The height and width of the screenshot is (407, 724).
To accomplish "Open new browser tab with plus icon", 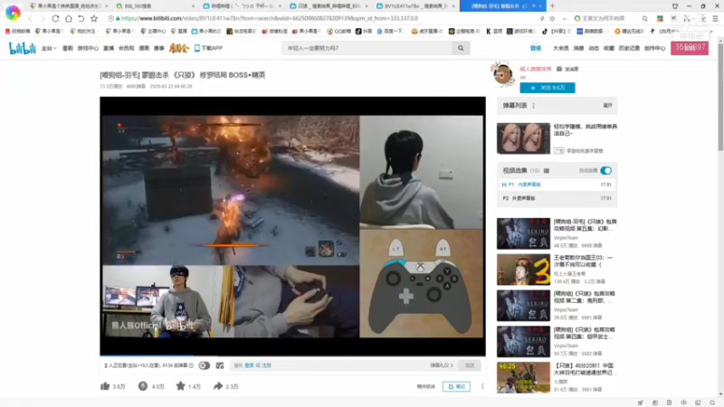I will (553, 6).
